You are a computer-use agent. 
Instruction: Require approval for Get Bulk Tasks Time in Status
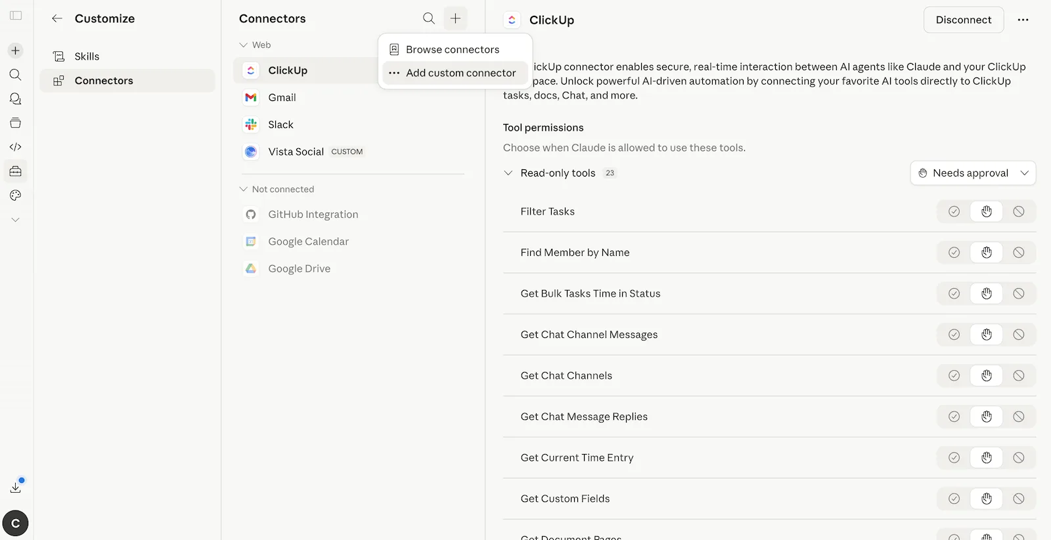(x=986, y=293)
